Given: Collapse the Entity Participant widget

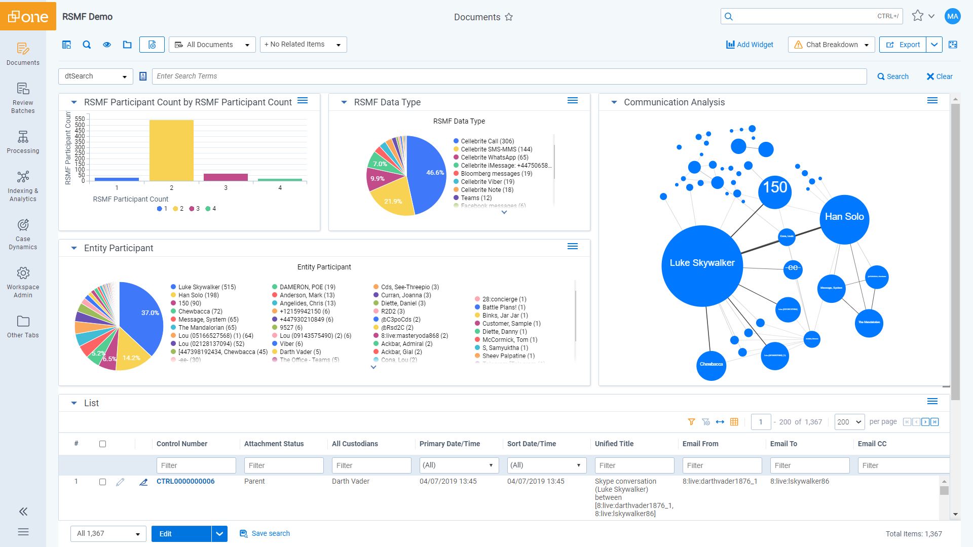Looking at the screenshot, I should coord(74,248).
